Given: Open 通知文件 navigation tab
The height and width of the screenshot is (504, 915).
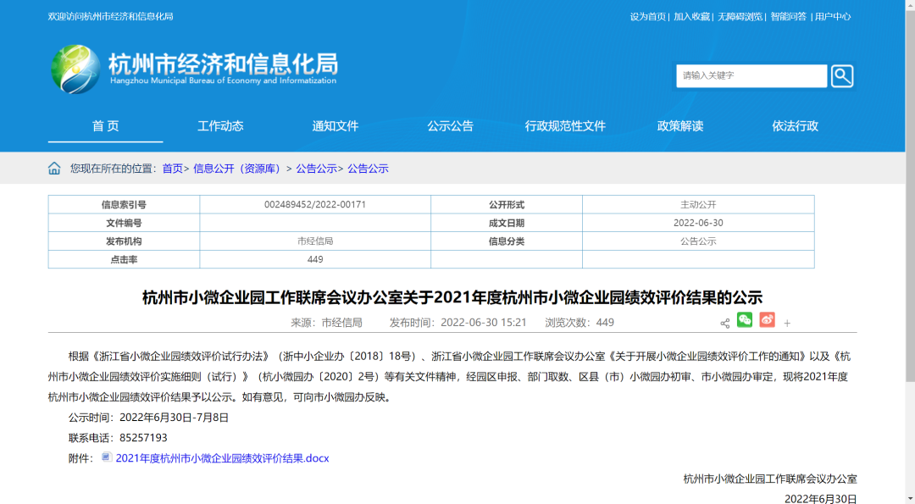Looking at the screenshot, I should pyautogui.click(x=335, y=126).
